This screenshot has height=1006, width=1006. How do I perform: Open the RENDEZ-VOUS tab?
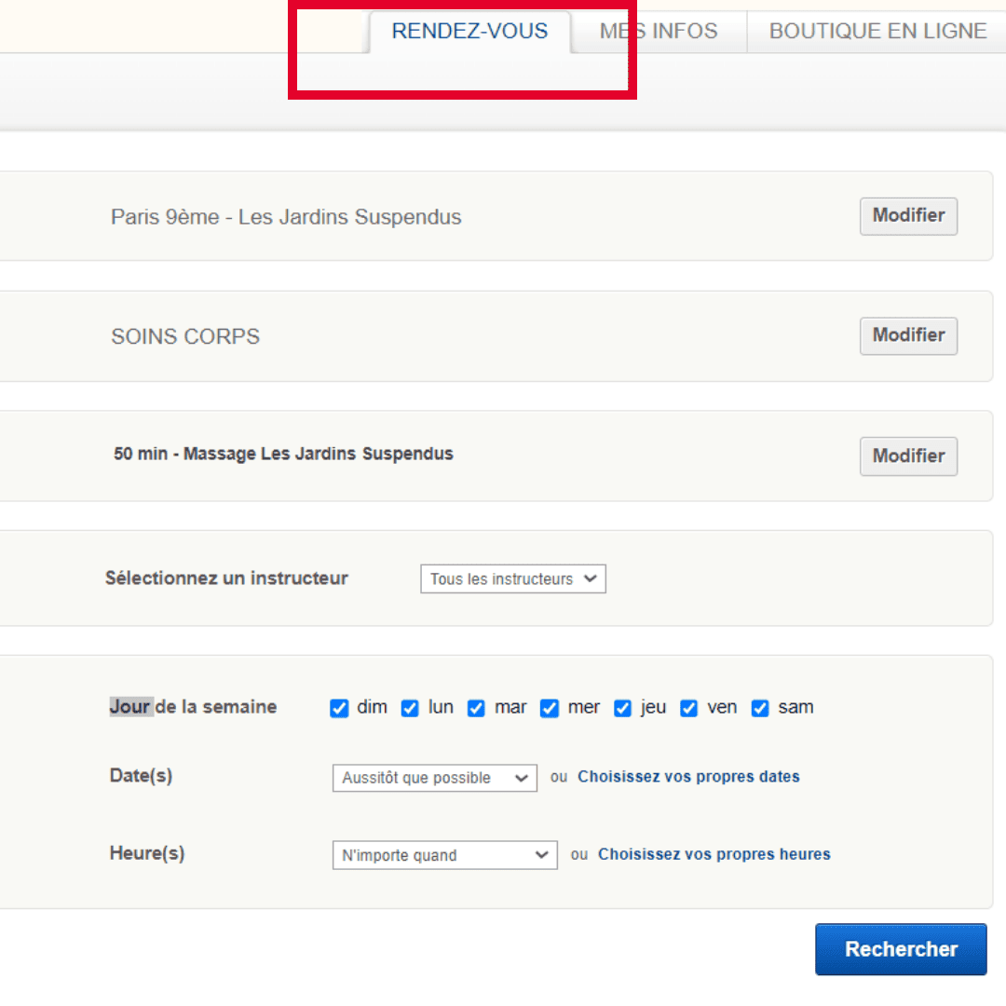click(469, 32)
